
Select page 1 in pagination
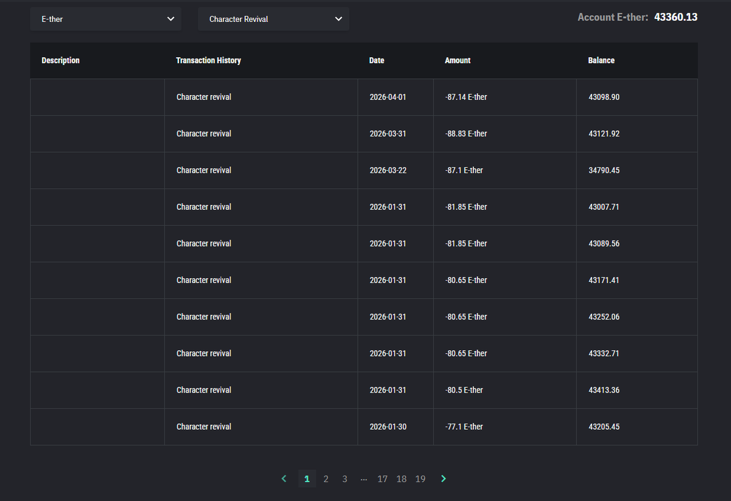click(307, 479)
